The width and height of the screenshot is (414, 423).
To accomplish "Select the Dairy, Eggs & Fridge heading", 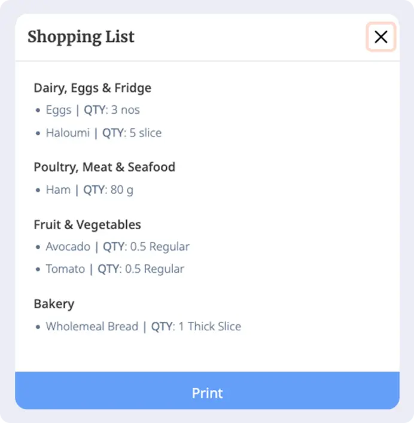I will [x=92, y=88].
